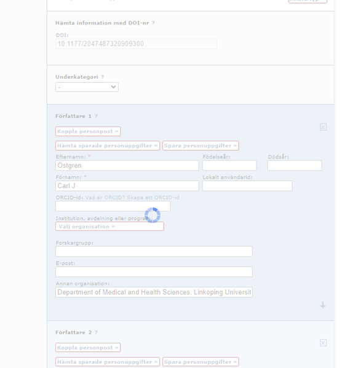The width and height of the screenshot is (358, 368).
Task: Focus the DOI input field
Action: pos(136,44)
